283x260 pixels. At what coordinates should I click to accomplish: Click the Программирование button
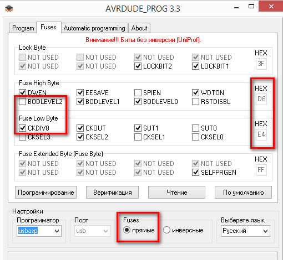(46, 193)
